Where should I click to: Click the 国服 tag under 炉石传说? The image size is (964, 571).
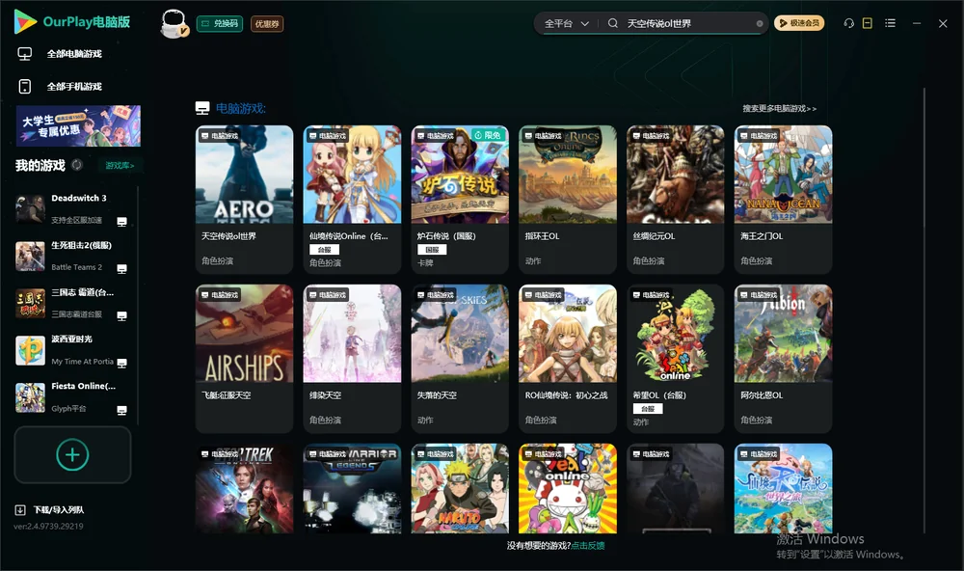(432, 250)
